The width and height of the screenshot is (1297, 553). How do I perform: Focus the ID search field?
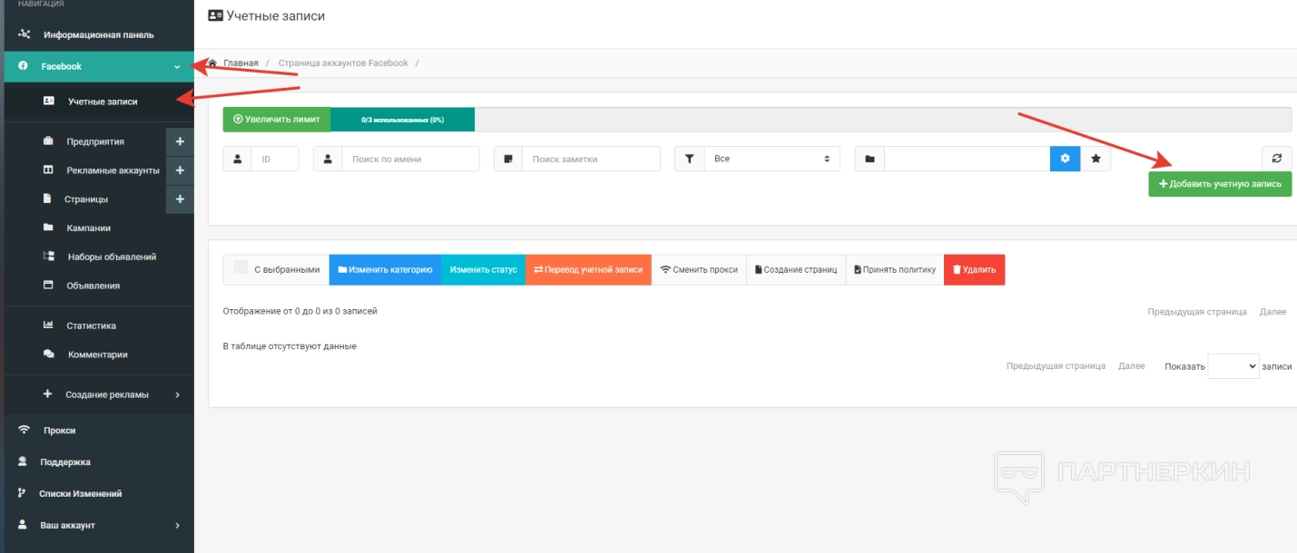(x=275, y=159)
